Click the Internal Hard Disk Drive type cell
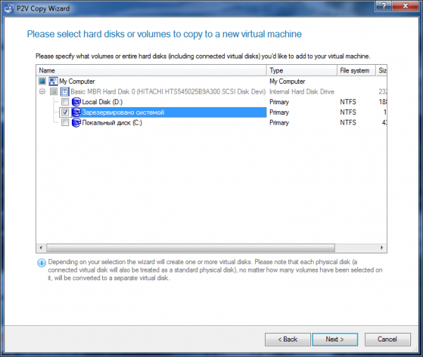Viewport: 423px width, 357px height. coord(302,92)
